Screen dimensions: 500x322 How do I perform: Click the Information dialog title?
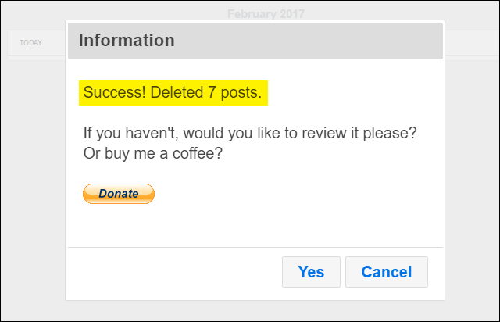tap(127, 40)
